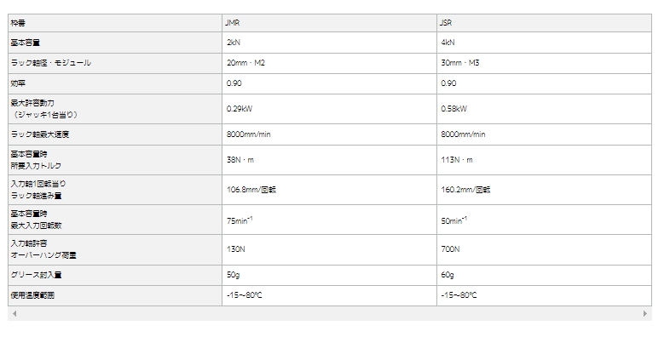Select the 30mm・M3 rack shaft cell
Image resolution: width=670 pixels, height=337 pixels.
[x=544, y=63]
